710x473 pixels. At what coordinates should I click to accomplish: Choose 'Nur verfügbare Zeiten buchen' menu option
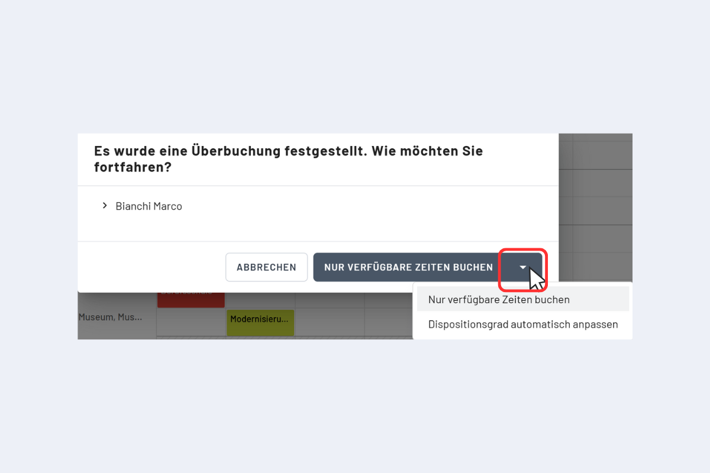[499, 299]
